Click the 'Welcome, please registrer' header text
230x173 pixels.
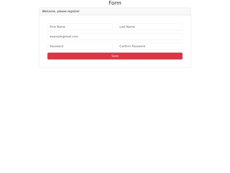click(61, 12)
